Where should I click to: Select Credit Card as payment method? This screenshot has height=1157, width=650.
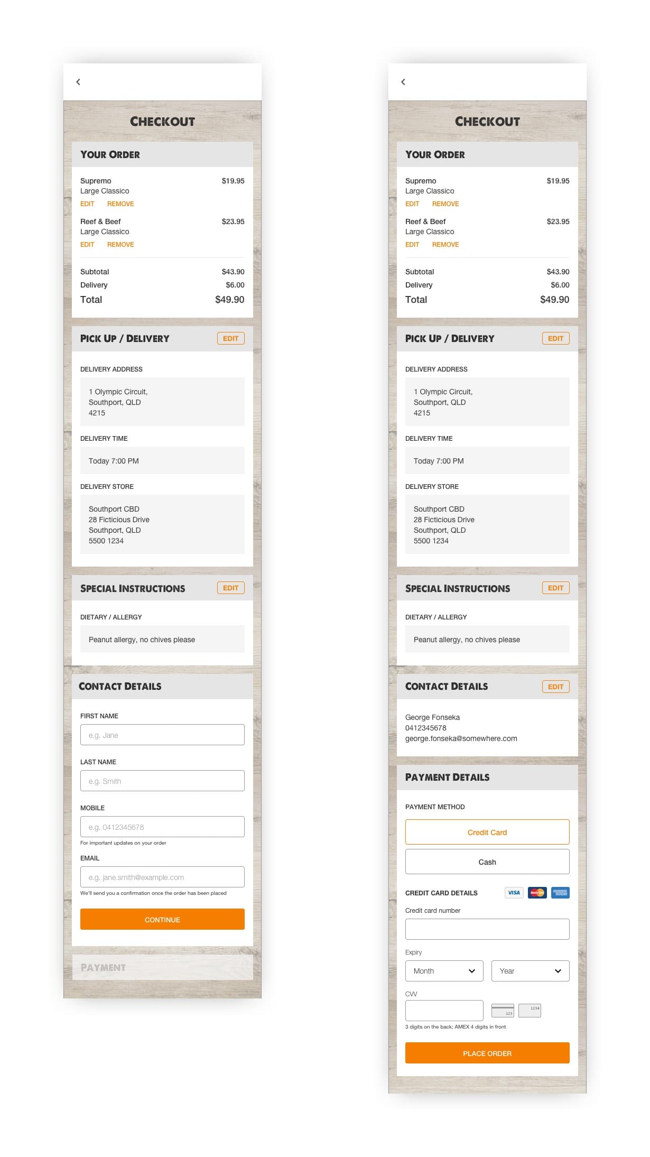point(487,831)
